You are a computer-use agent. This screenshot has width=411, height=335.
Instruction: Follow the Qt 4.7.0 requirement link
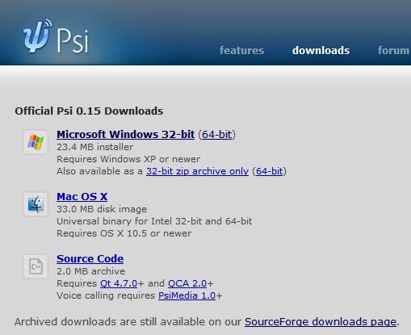pyautogui.click(x=119, y=283)
